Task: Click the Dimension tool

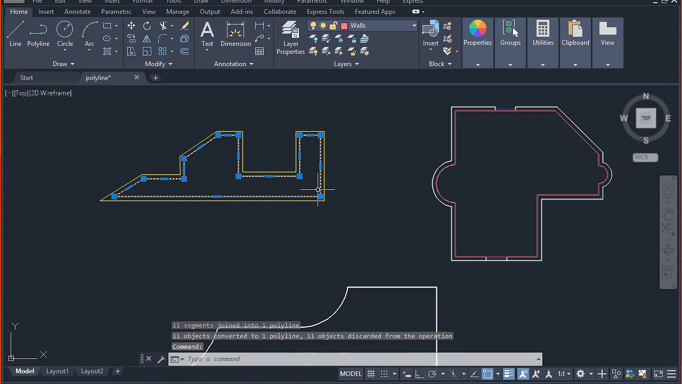Action: pos(236,34)
